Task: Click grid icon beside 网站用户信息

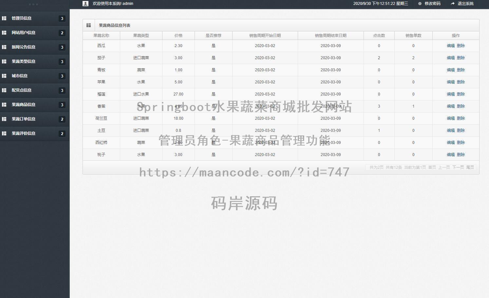Action: (x=4, y=33)
